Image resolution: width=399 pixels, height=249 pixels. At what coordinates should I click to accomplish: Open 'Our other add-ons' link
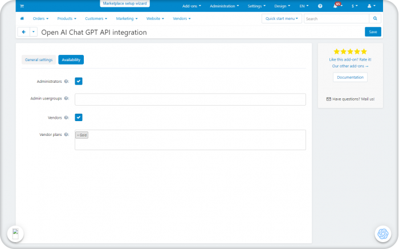[x=350, y=66]
